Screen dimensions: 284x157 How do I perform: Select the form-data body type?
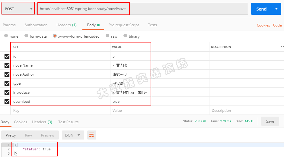click(26, 36)
